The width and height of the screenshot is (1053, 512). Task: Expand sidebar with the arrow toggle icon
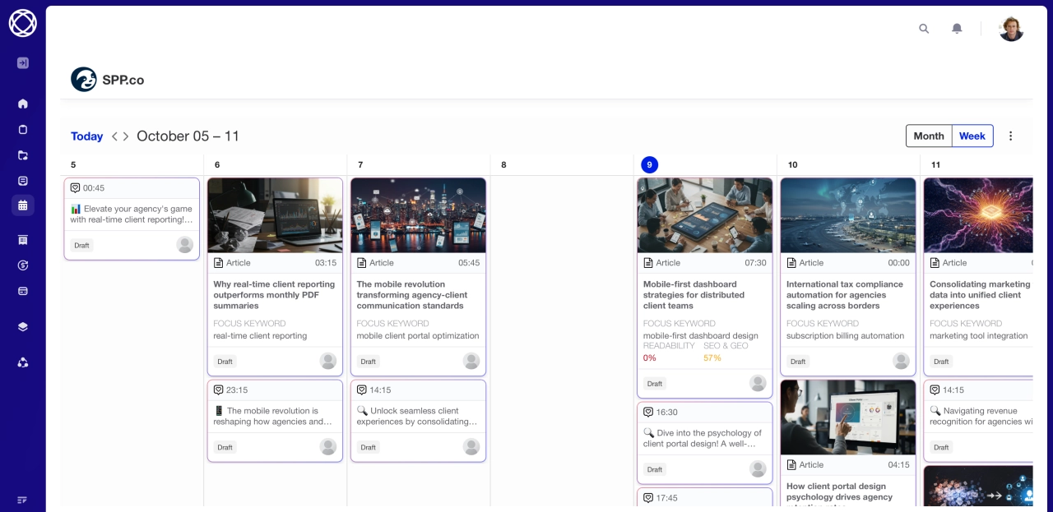(x=23, y=63)
